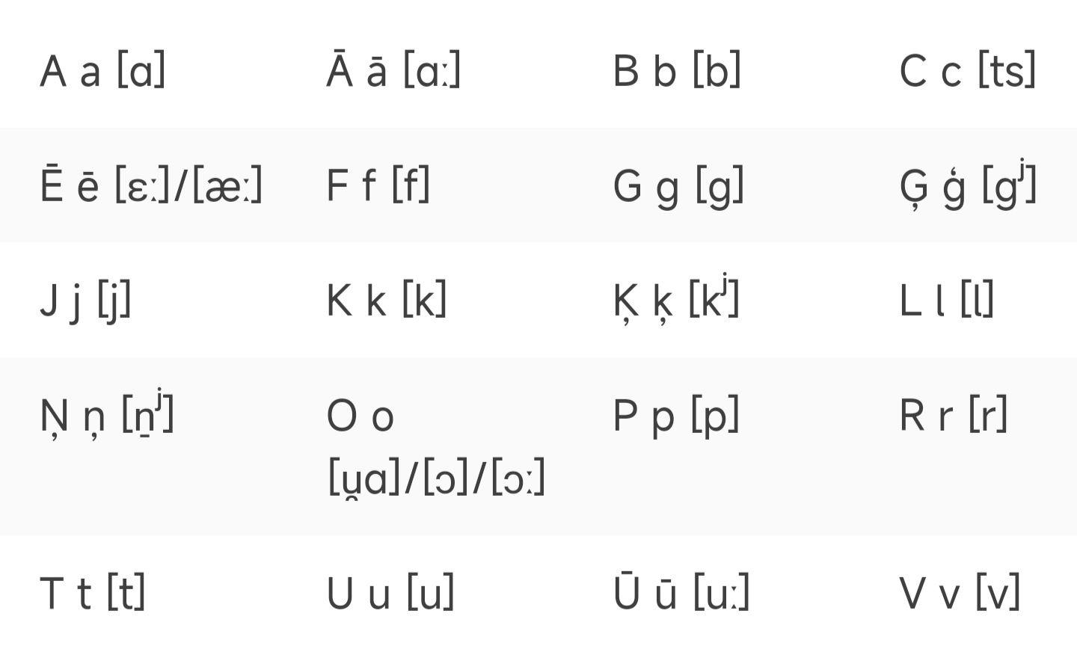Tap the 'P p [p]' entry
The width and height of the screenshot is (1077, 649).
tap(676, 416)
